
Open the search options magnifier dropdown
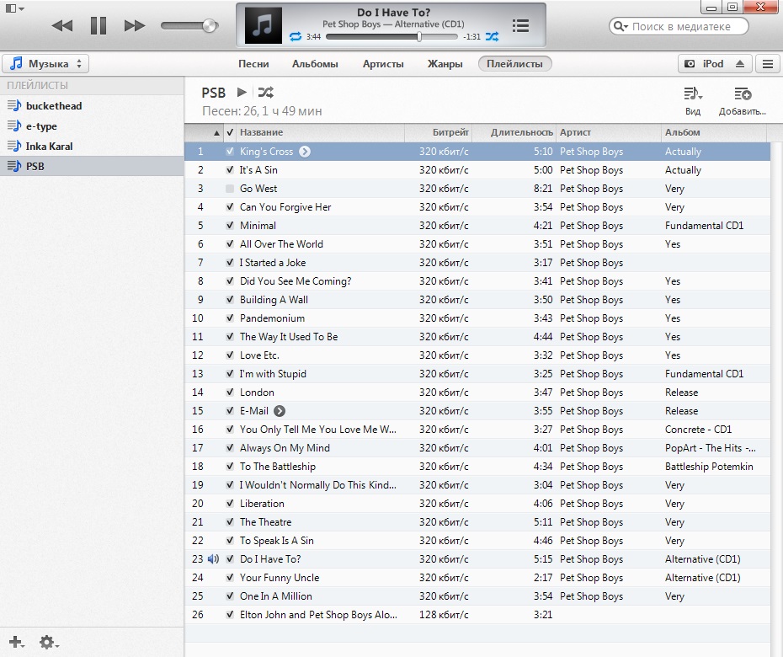pos(621,26)
